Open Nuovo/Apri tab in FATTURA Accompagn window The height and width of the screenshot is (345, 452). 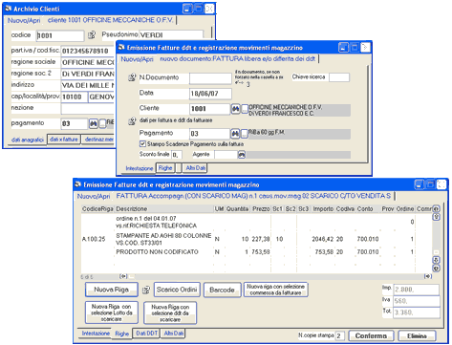point(94,196)
